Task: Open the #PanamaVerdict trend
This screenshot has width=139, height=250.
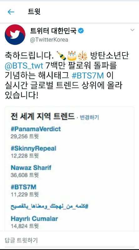Action: pos(36,129)
